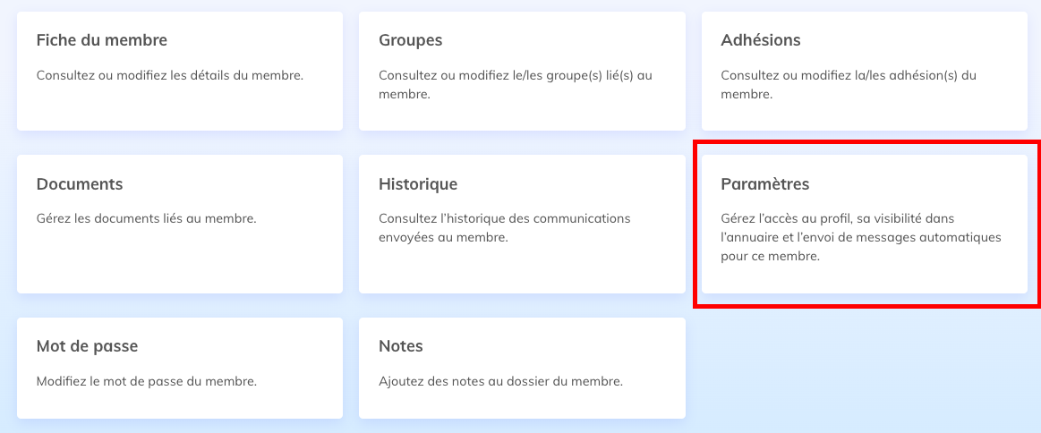Click 'Modifiez le mot de passe du membre' text
This screenshot has height=433, width=1041.
[147, 381]
